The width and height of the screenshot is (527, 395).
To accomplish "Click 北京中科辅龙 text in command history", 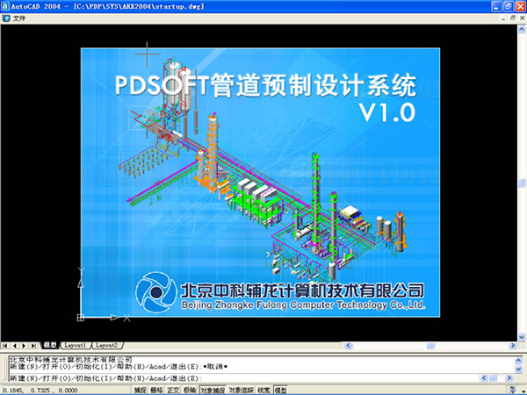I will 70,360.
